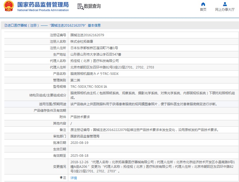Viewport: 239px width, 182px height.
Task: Select product name 眼底照相机 TRC-50DX value
Action: (x=95, y=74)
